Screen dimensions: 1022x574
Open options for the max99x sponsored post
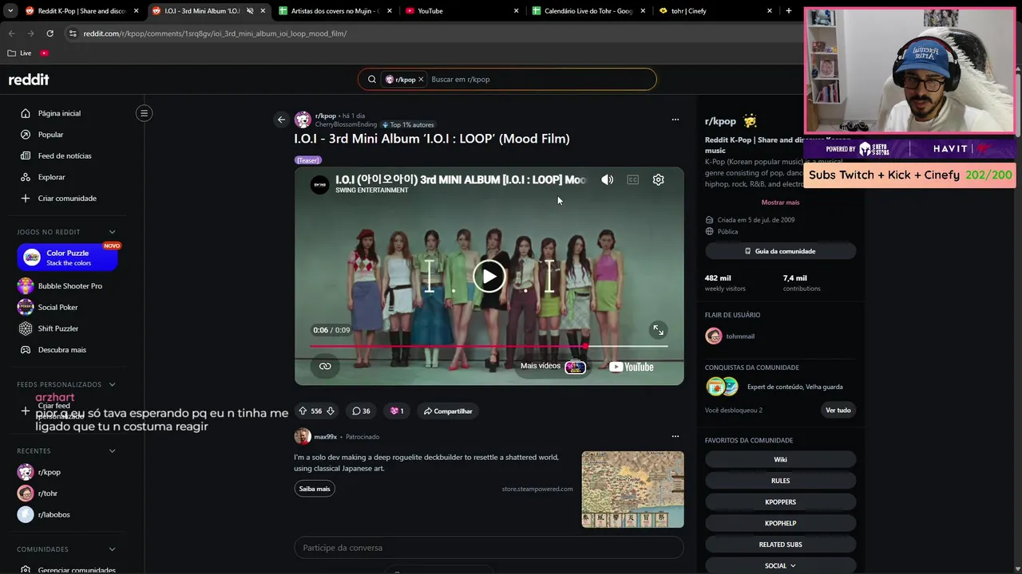click(x=675, y=436)
